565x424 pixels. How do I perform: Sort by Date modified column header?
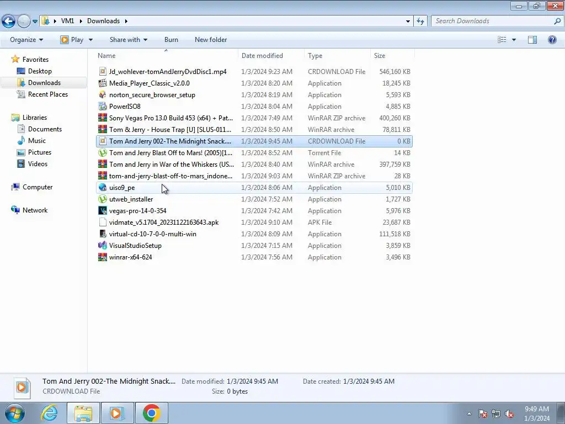pos(271,56)
